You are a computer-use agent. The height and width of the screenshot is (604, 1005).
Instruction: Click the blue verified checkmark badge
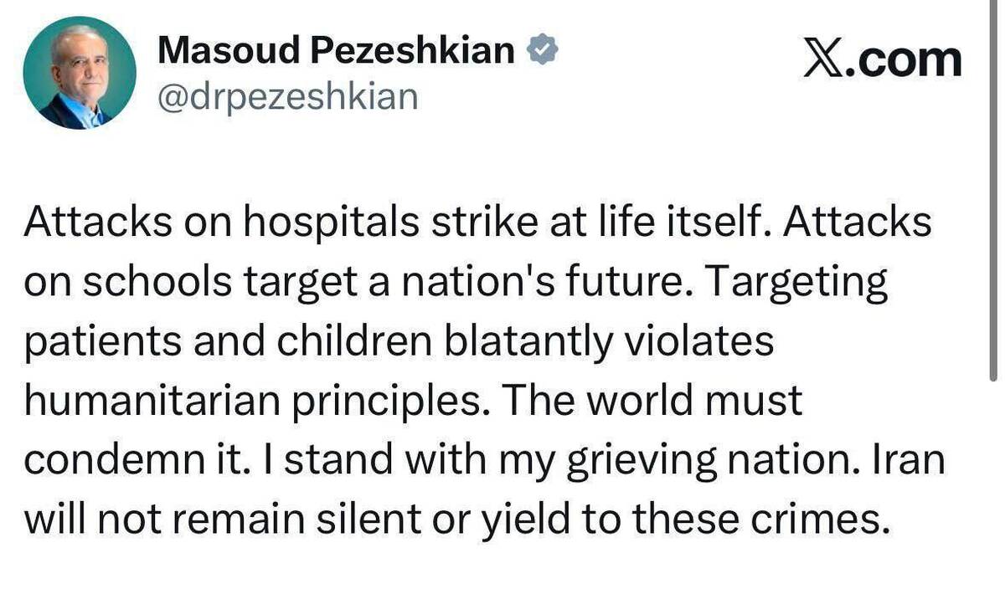pos(541,48)
